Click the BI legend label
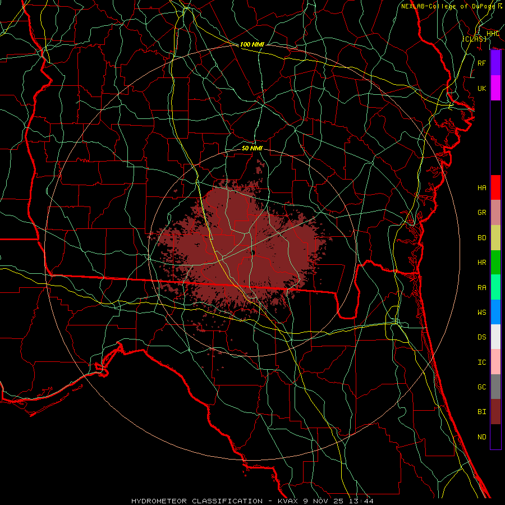The image size is (505, 505). pos(482,412)
